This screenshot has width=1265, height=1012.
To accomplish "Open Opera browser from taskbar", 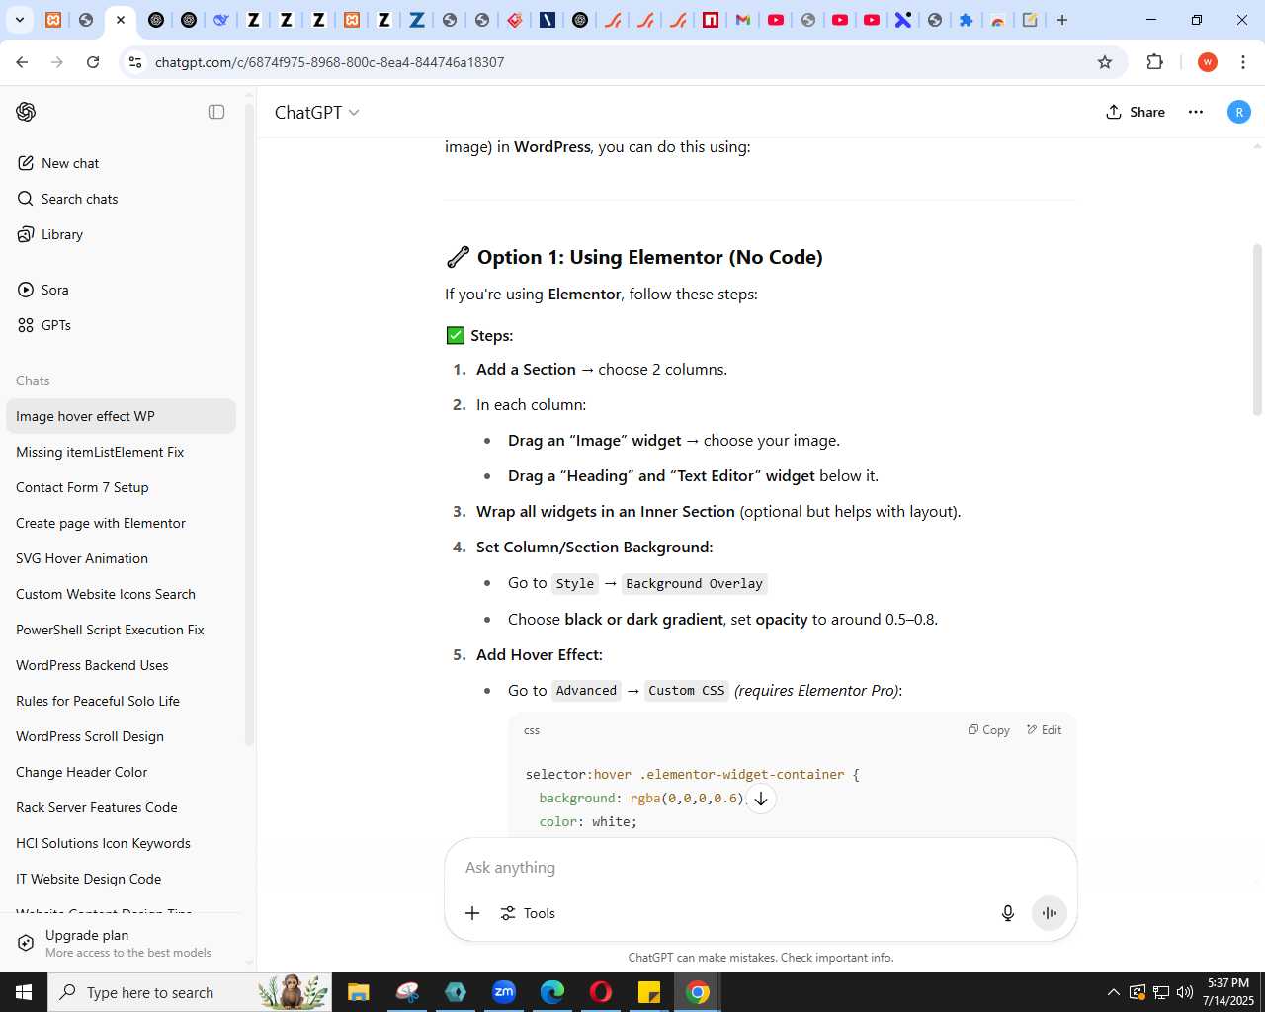I will [x=601, y=992].
